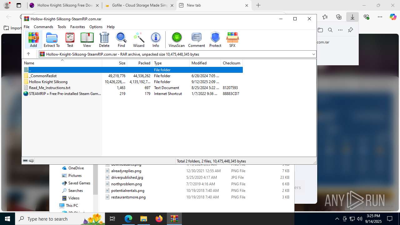Show archive Info
The height and width of the screenshot is (225, 400).
(x=156, y=40)
